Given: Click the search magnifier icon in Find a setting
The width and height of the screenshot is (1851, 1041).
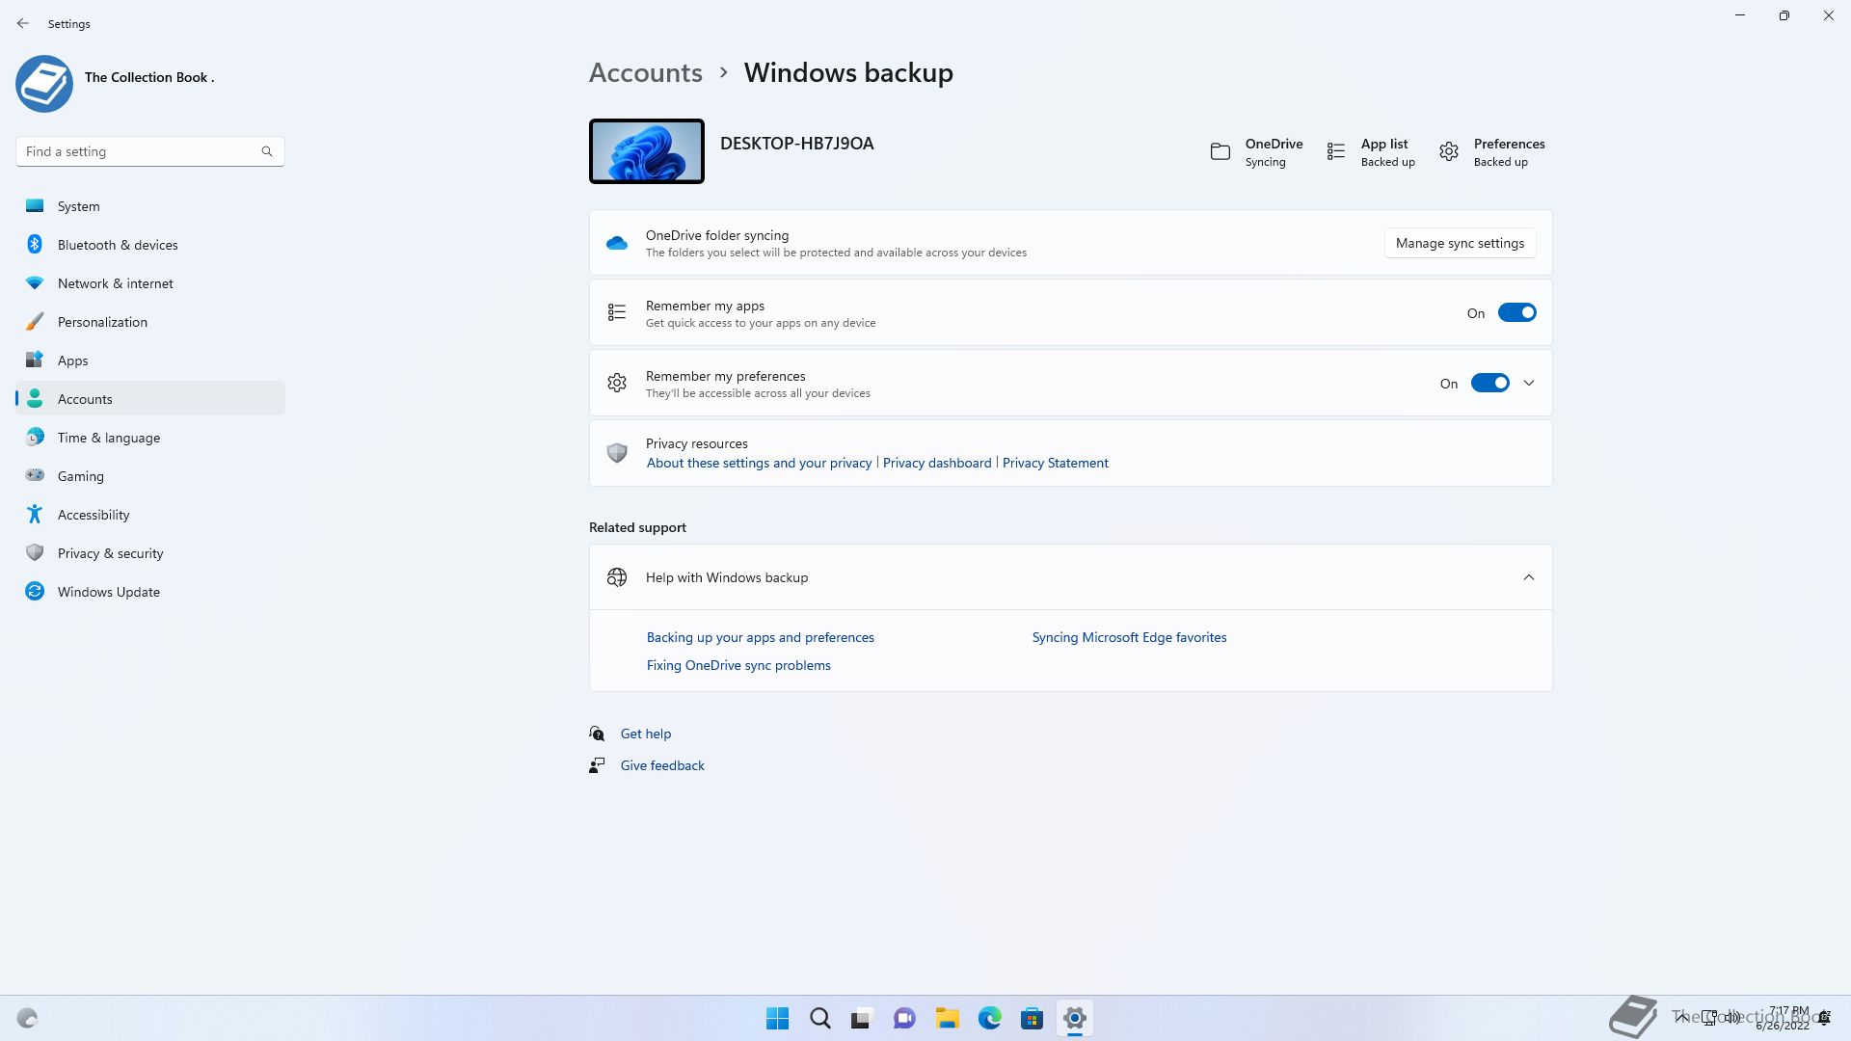Looking at the screenshot, I should point(267,151).
